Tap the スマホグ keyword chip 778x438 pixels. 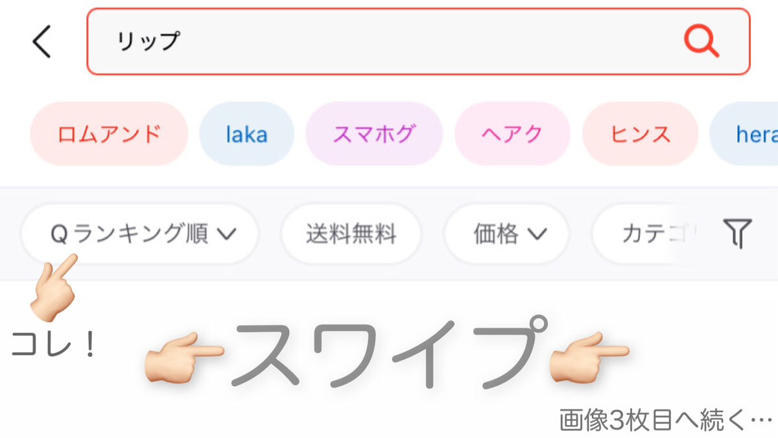click(x=374, y=133)
